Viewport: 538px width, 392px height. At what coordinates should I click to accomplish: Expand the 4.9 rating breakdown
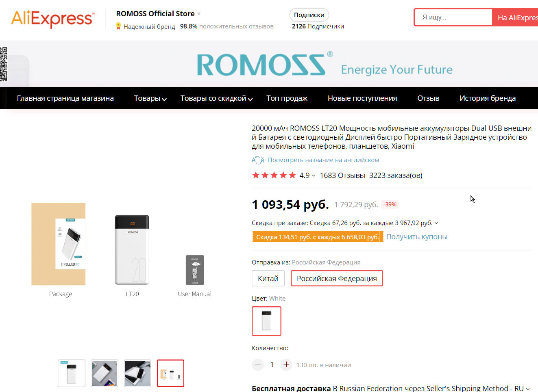[307, 175]
